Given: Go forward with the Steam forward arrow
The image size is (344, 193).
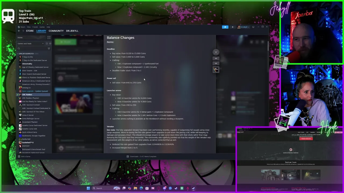Looking at the screenshot, I should point(23,31).
